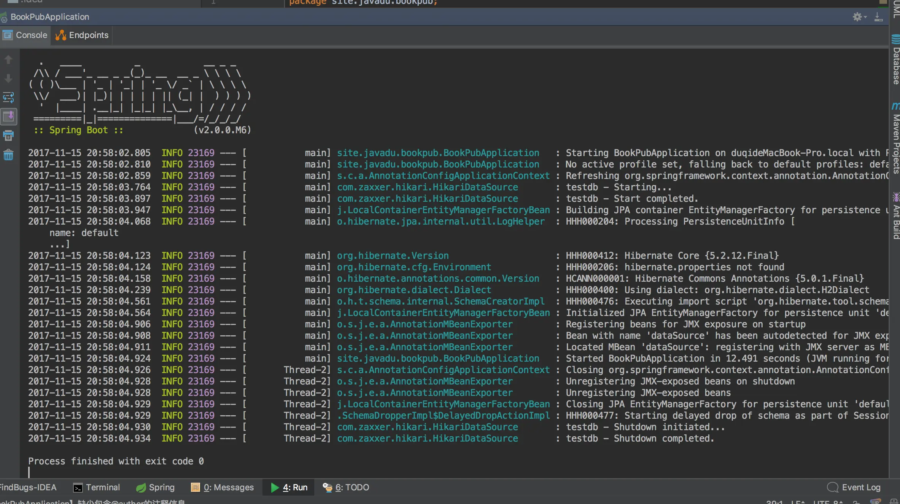This screenshot has width=900, height=504.
Task: Open the Spring tool window
Action: click(156, 487)
